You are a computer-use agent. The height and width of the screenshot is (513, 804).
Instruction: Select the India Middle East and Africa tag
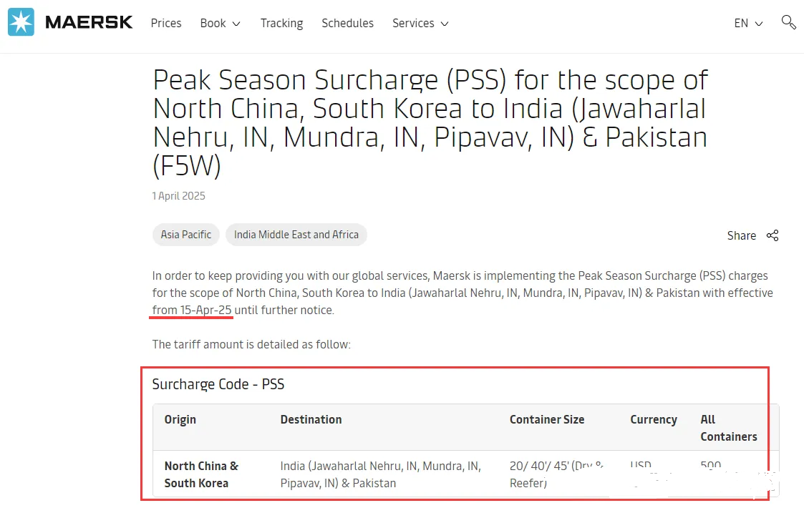[x=296, y=235]
